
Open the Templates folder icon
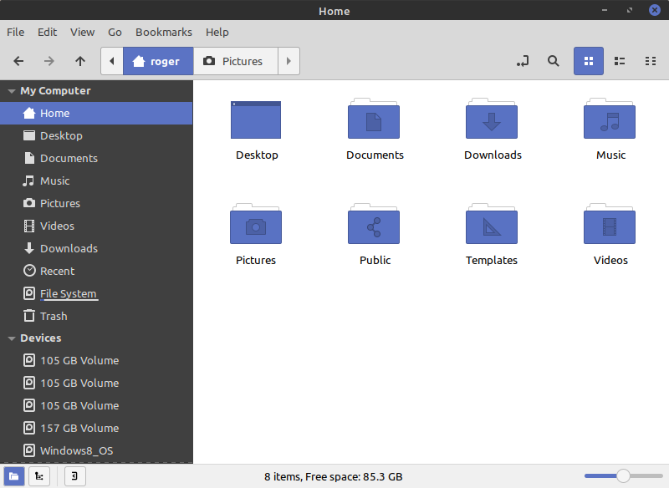tap(492, 226)
